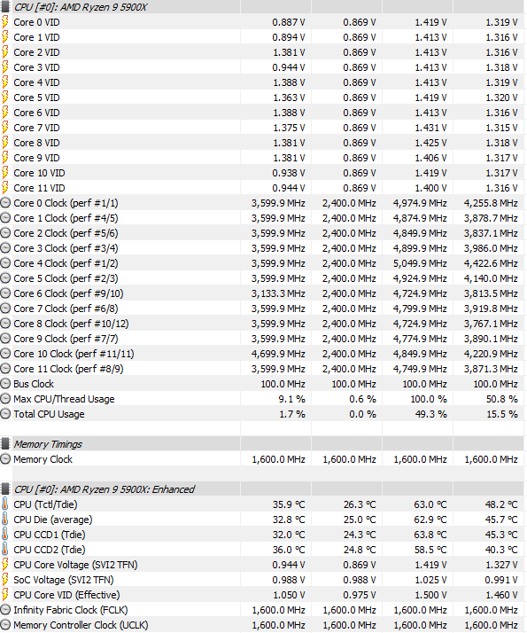Click the 1.320 V average Core 5 VID
The image size is (527, 633).
[501, 98]
